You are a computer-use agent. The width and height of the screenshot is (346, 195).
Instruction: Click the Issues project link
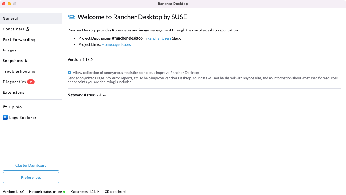coord(126,44)
